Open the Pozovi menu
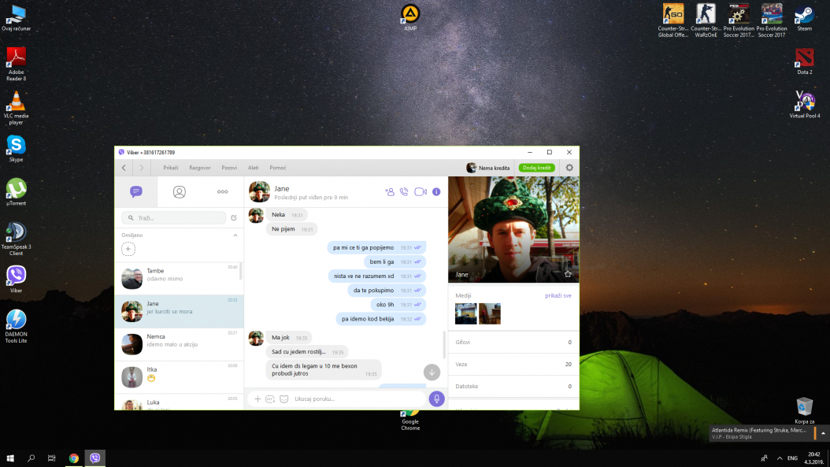Image resolution: width=830 pixels, height=467 pixels. [229, 168]
